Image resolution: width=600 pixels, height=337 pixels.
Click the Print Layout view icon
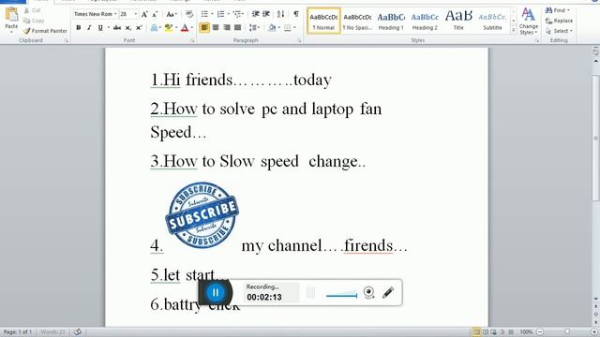(476, 332)
